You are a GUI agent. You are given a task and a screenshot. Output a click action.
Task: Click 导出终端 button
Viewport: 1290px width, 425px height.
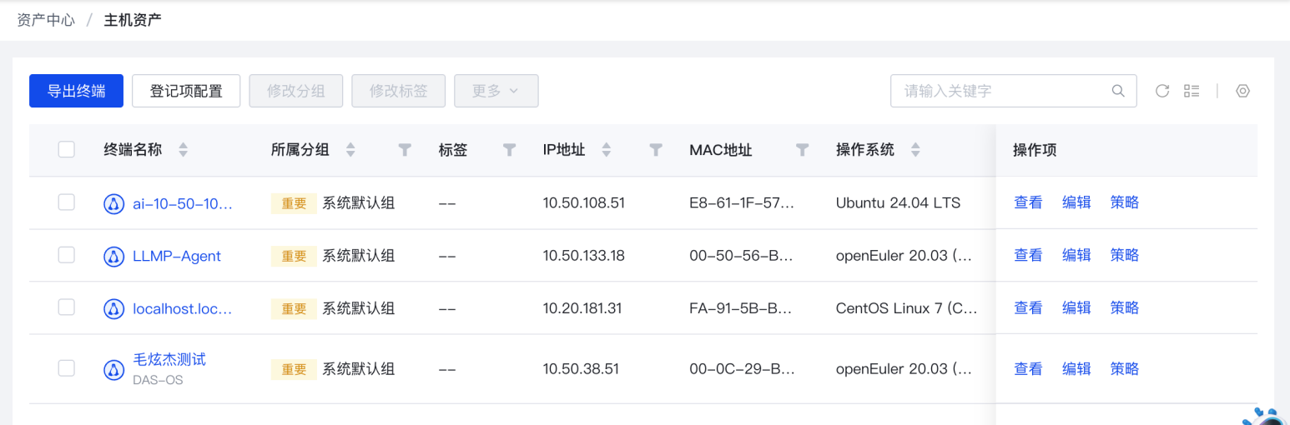(76, 91)
